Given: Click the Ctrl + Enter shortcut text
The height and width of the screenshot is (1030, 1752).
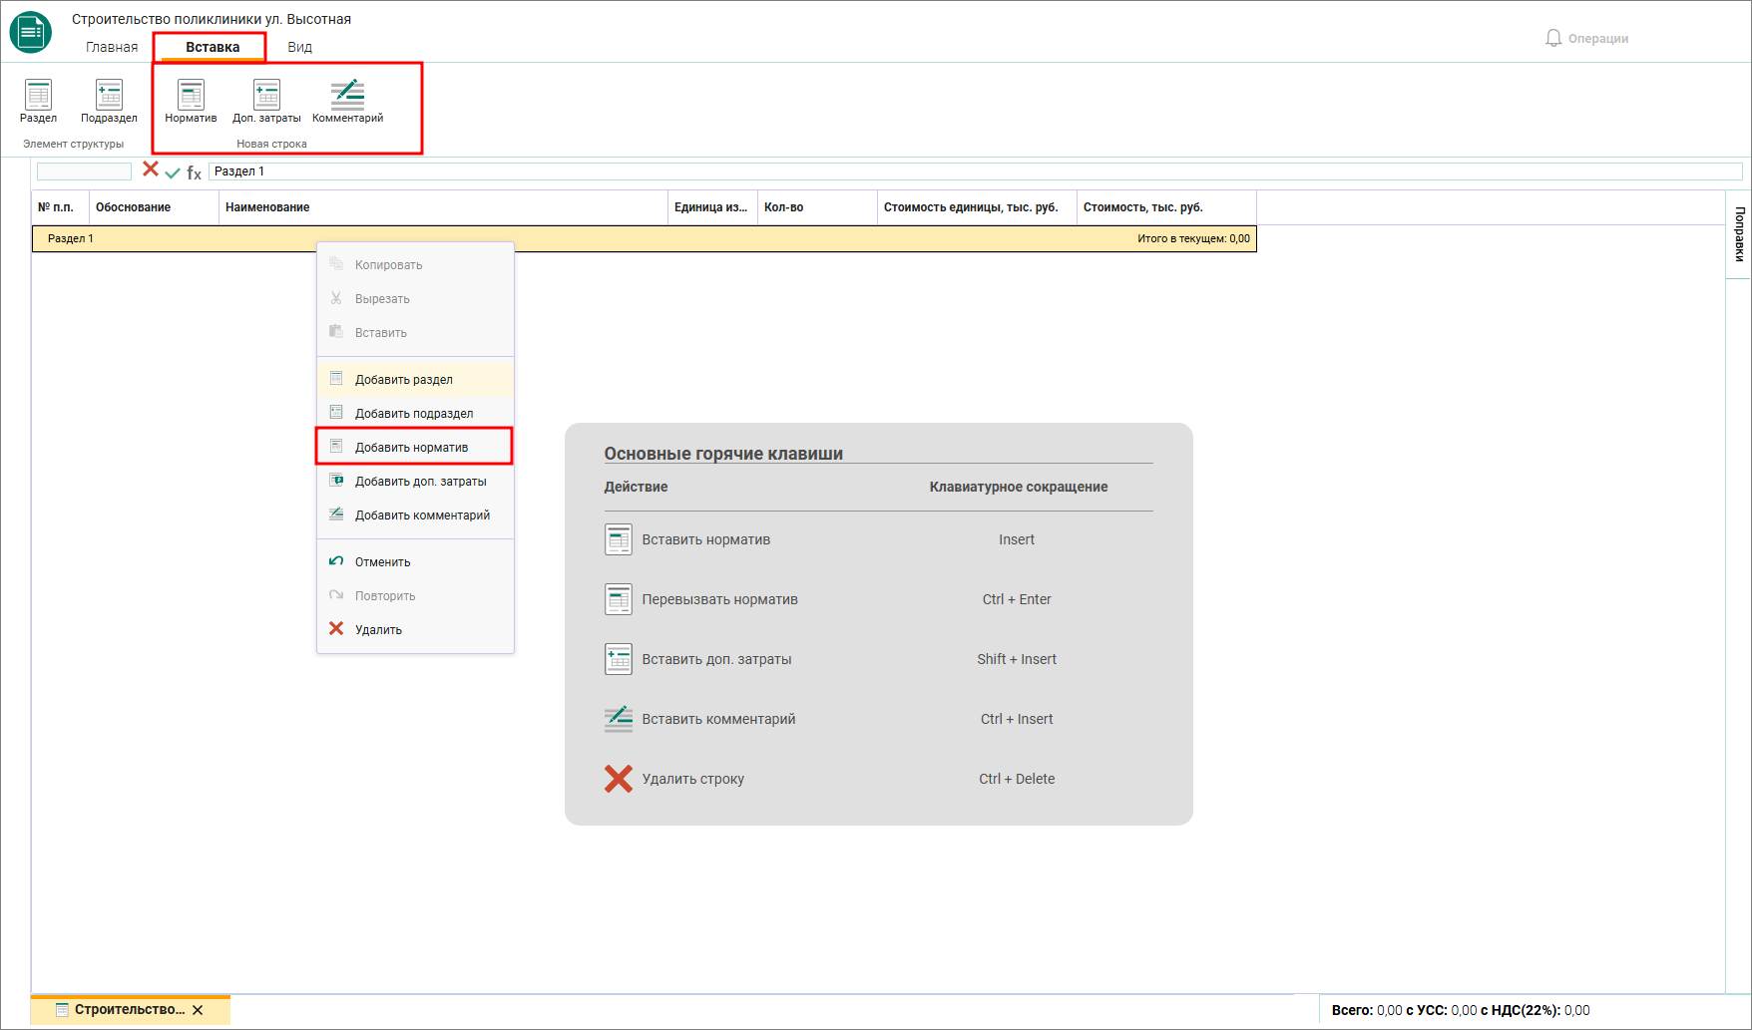Looking at the screenshot, I should pyautogui.click(x=1017, y=599).
